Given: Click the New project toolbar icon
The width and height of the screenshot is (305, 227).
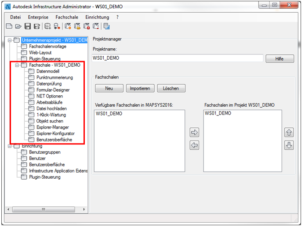Looking at the screenshot, I should click(x=9, y=26).
